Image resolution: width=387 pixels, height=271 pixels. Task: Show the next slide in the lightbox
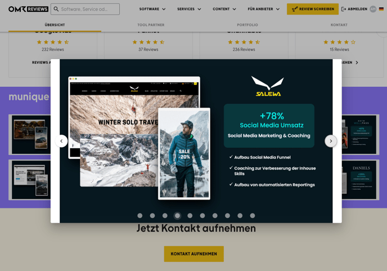[331, 141]
